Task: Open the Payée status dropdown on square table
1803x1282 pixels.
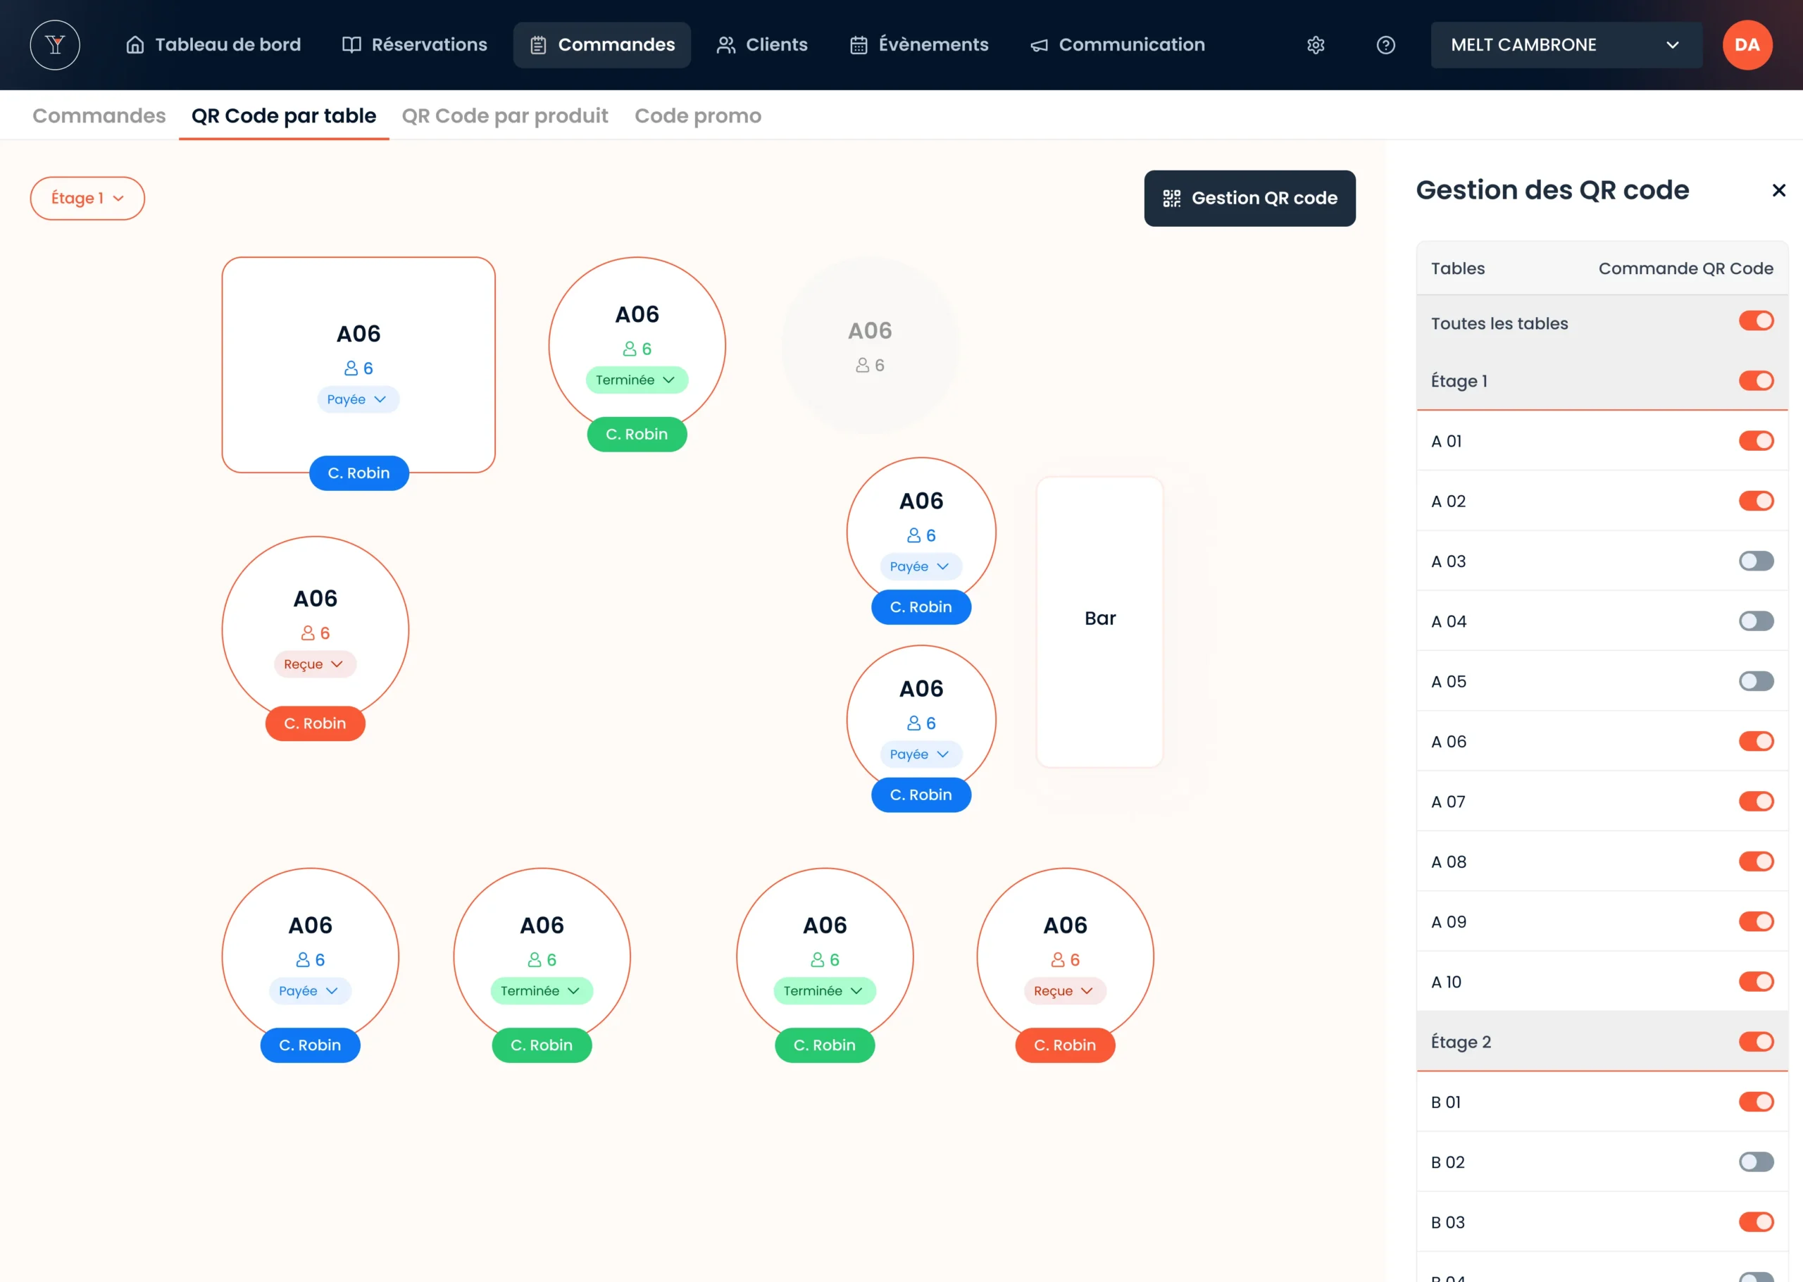Action: [x=358, y=399]
